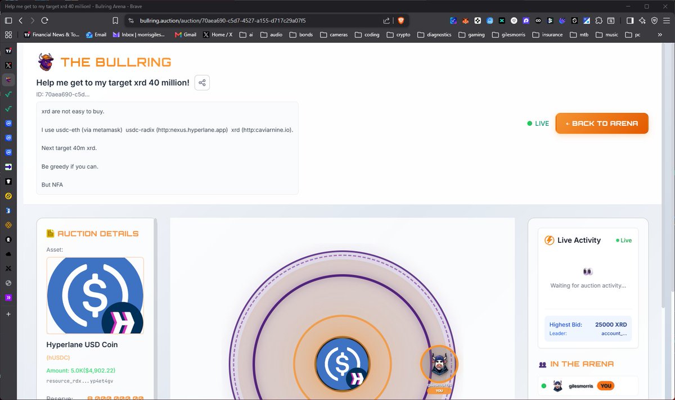The image size is (675, 400).
Task: Click the site settings icon before URL
Action: tap(131, 20)
